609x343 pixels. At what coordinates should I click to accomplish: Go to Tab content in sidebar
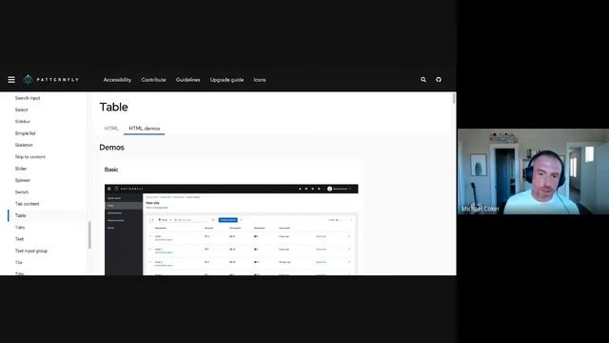coord(28,203)
